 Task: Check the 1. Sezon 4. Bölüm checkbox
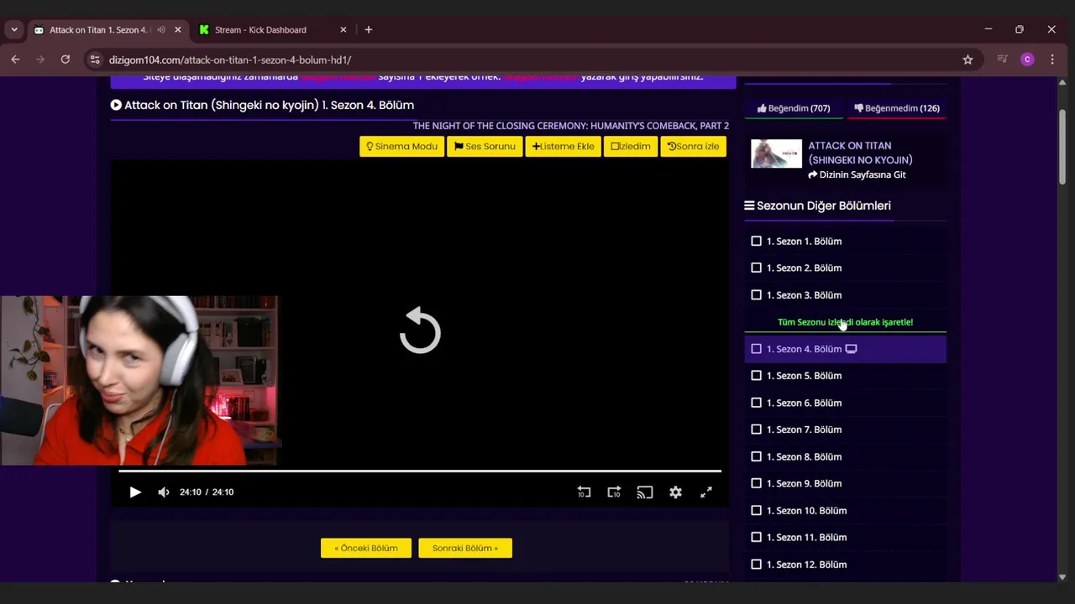pos(756,348)
